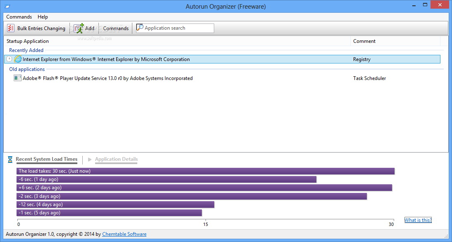Focus the Application search field
Image resolution: width=452 pixels, height=242 pixels.
(x=178, y=28)
